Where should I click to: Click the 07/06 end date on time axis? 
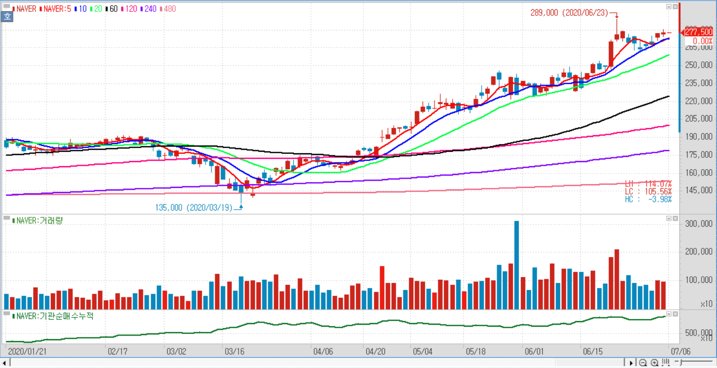pyautogui.click(x=681, y=351)
